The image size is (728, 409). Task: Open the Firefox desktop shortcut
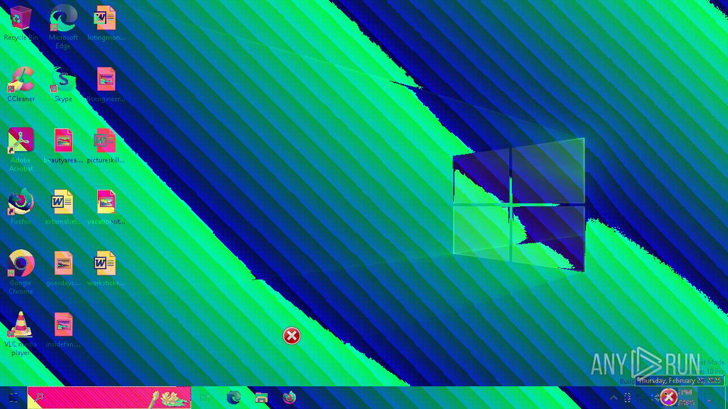(x=20, y=207)
